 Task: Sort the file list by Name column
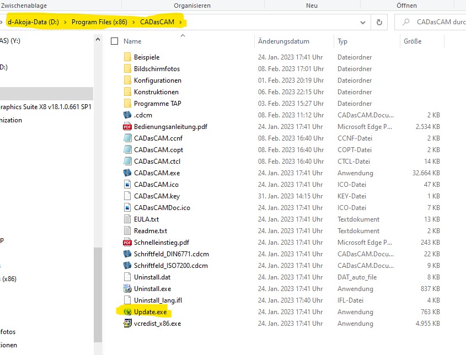(x=132, y=41)
